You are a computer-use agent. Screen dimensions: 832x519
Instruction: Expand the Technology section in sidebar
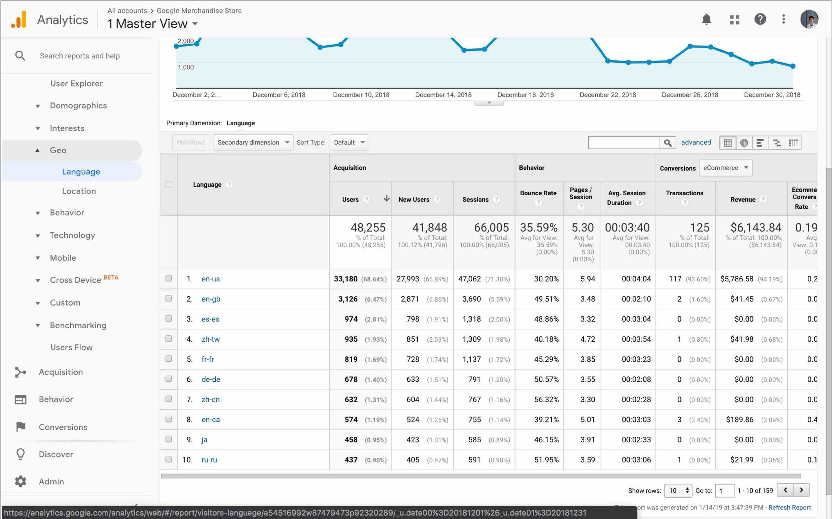click(72, 235)
